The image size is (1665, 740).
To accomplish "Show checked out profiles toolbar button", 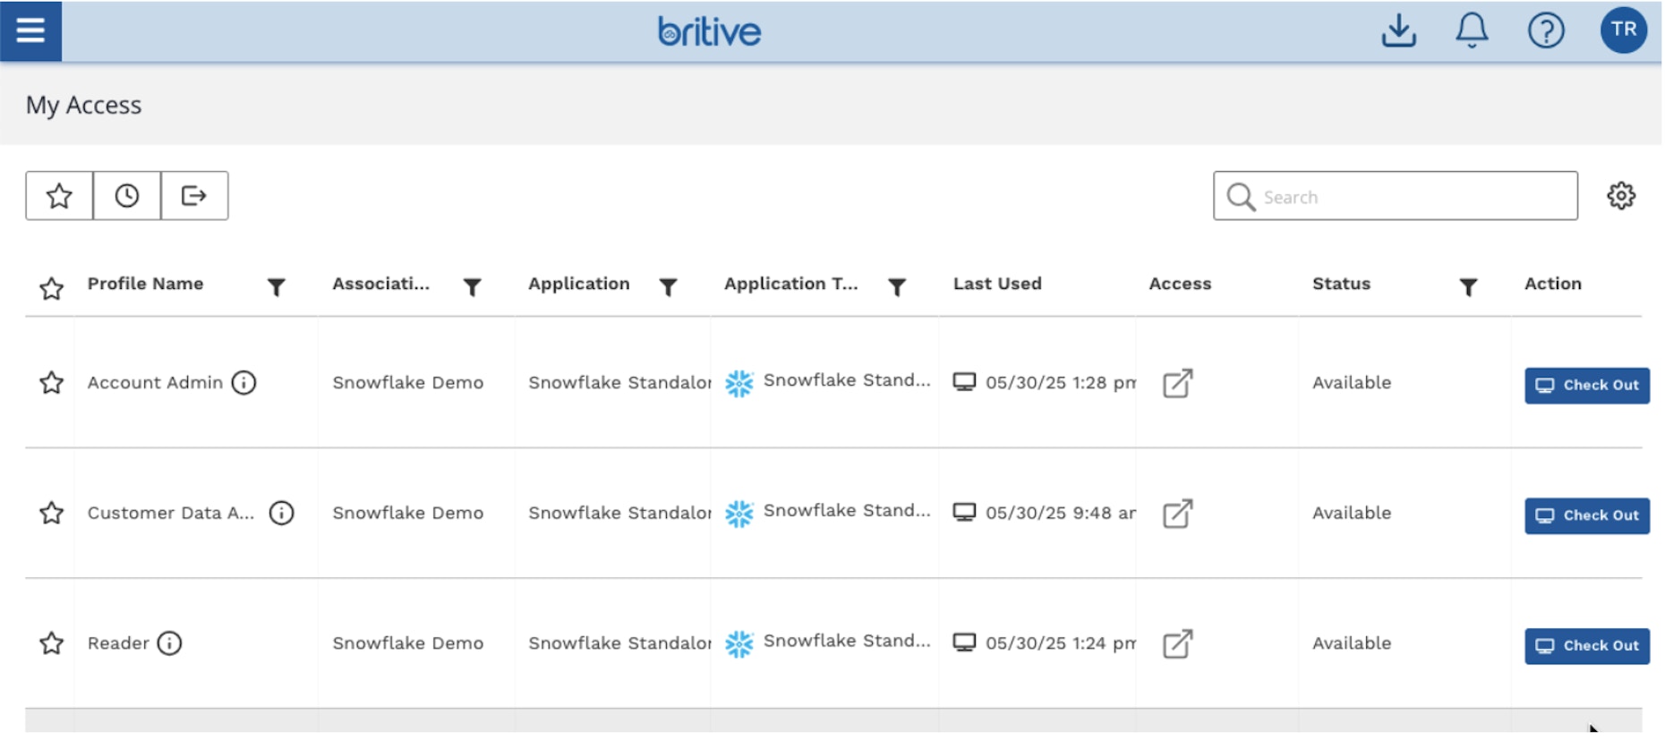I will [194, 195].
